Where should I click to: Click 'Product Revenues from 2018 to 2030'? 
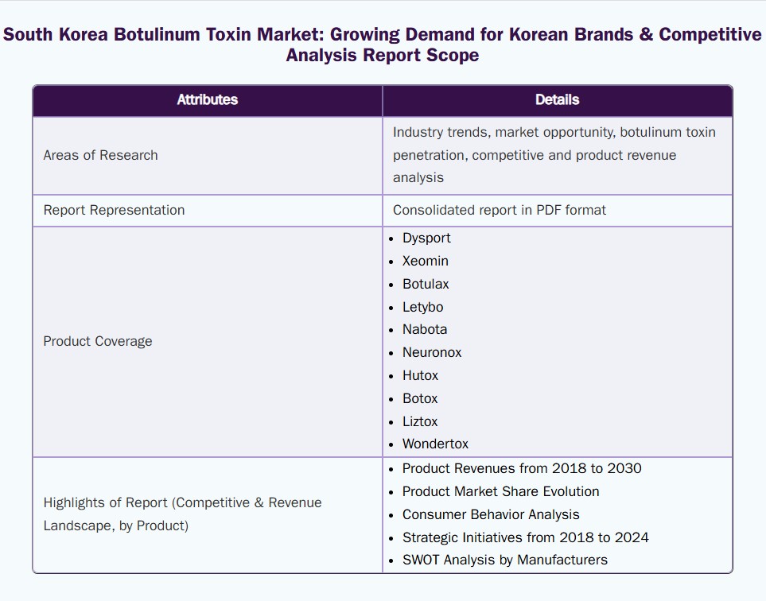(522, 468)
